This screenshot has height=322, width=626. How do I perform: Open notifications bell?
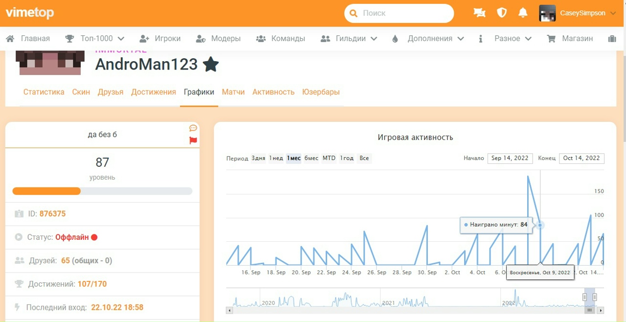[x=523, y=13]
